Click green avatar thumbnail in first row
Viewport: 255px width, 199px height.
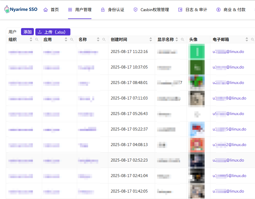click(197, 52)
